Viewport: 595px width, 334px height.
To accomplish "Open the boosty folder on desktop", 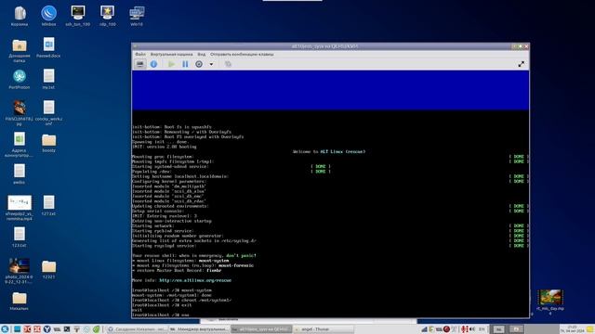I will pyautogui.click(x=48, y=143).
